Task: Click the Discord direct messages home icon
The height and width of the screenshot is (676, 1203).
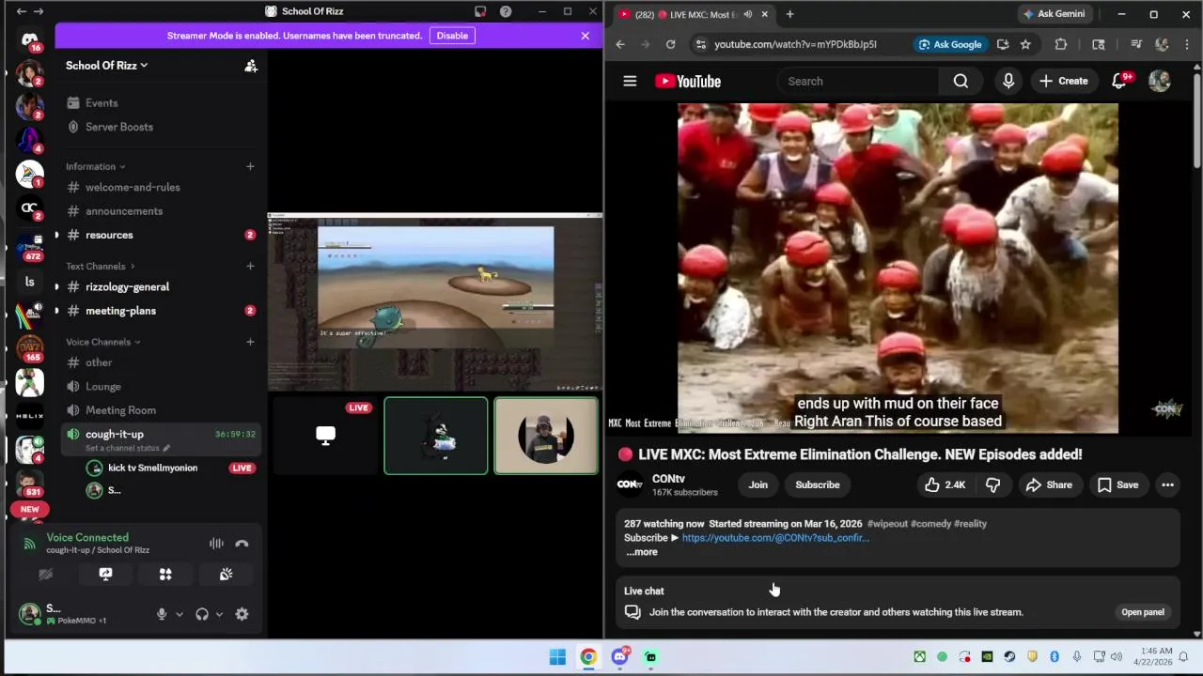Action: point(29,39)
